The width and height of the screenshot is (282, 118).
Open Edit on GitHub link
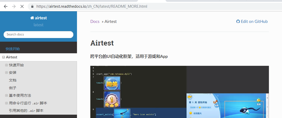(252, 21)
